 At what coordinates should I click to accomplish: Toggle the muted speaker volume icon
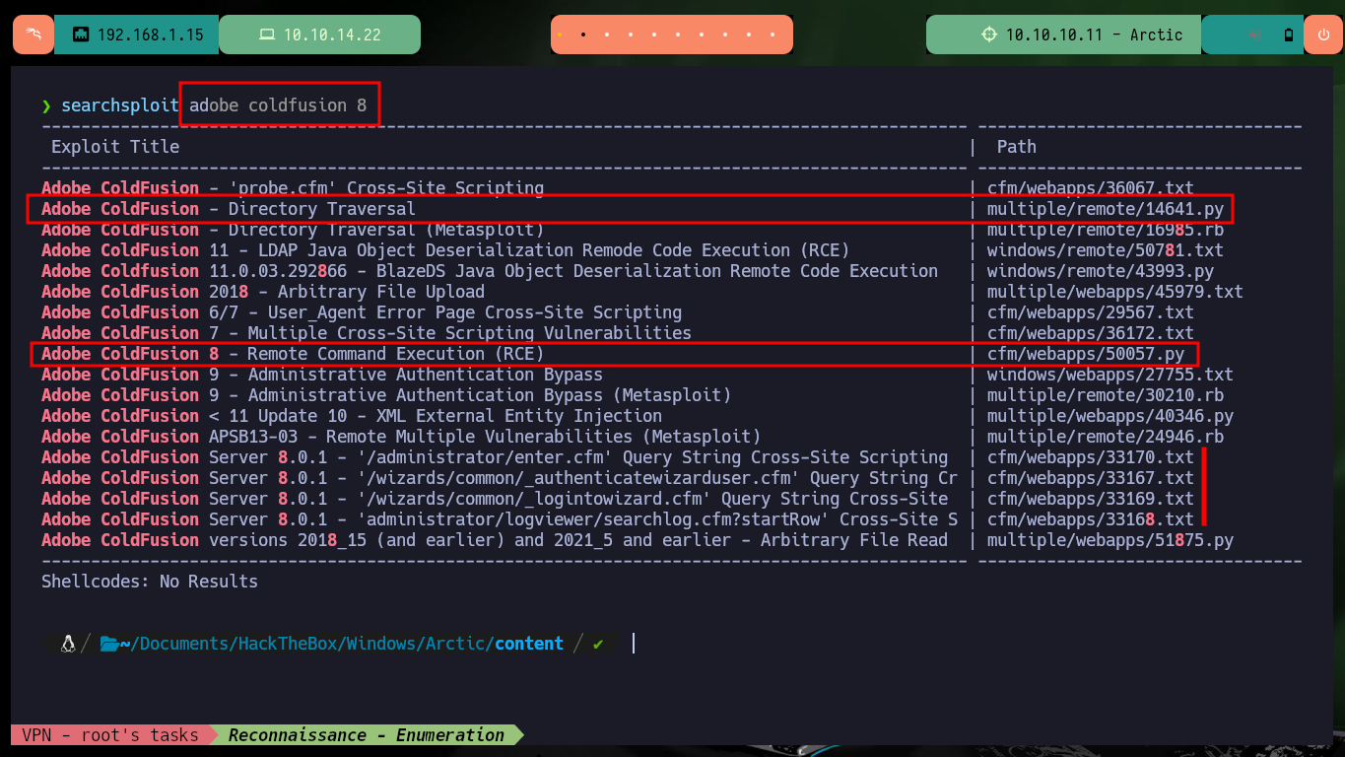coord(1254,35)
